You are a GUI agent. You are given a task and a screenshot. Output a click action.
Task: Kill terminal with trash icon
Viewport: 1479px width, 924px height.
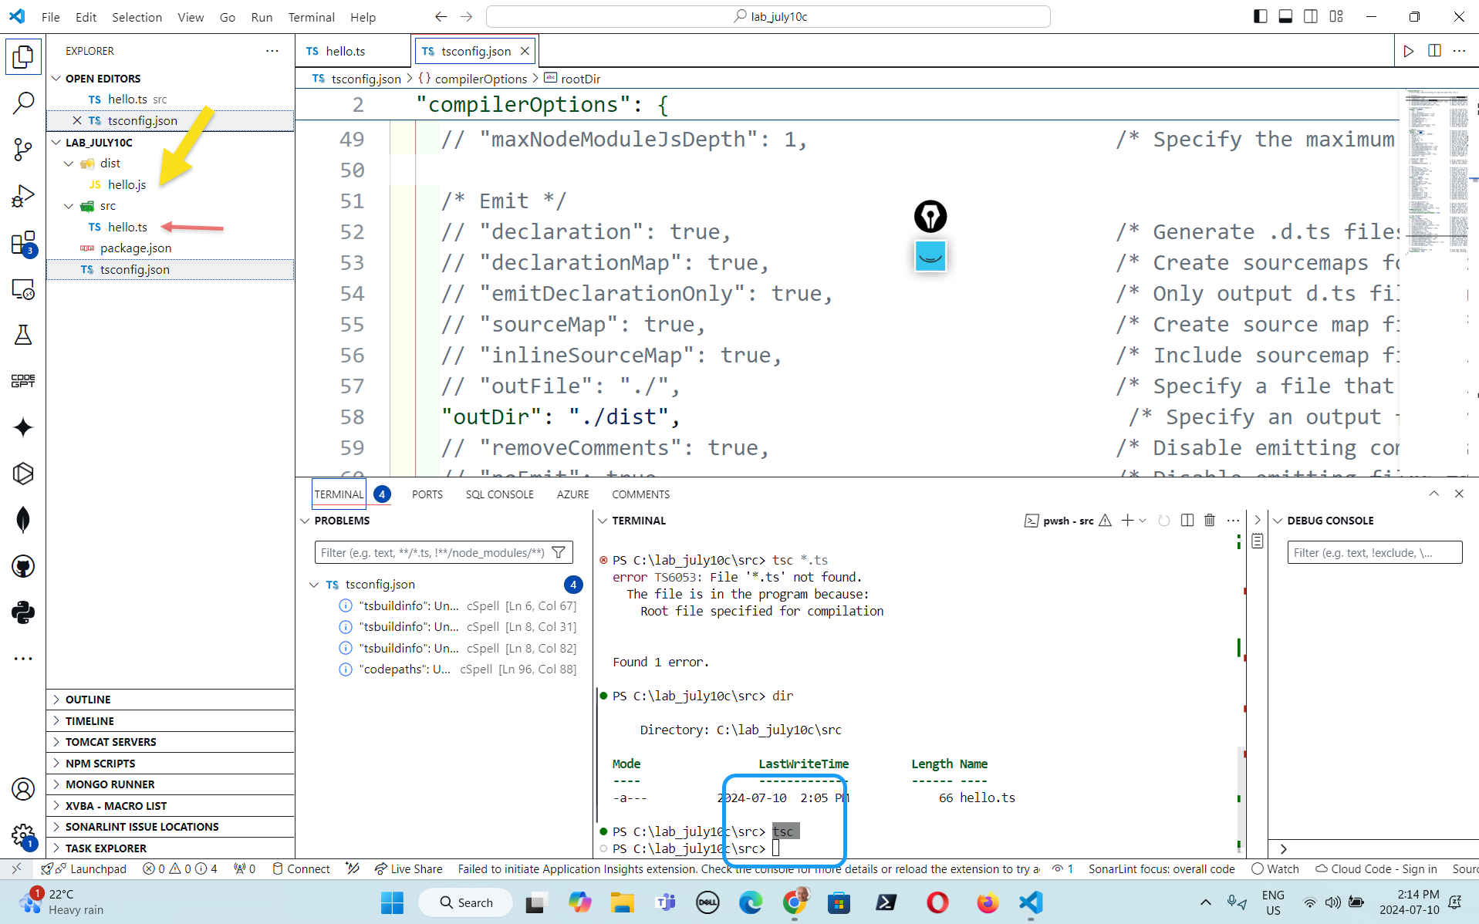pos(1210,521)
